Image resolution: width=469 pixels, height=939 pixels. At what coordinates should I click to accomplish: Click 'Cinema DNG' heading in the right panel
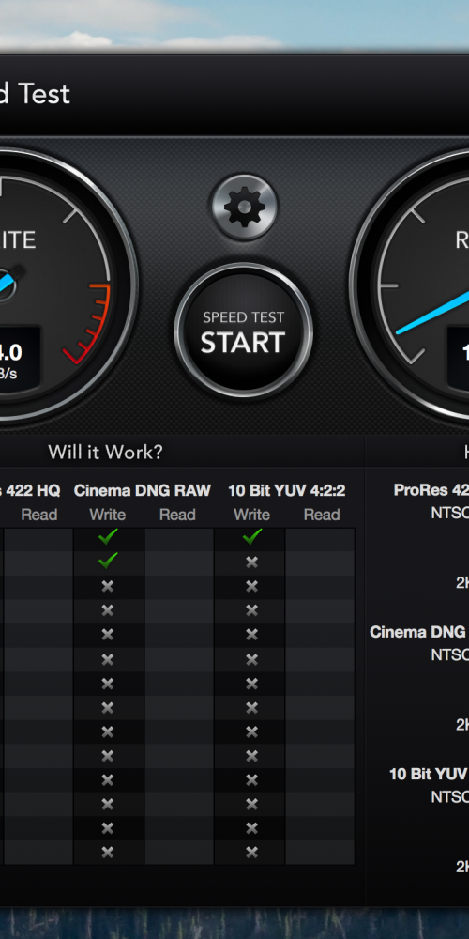pyautogui.click(x=418, y=632)
